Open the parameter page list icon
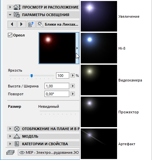This screenshot has width=152, height=160. pyautogui.click(x=31, y=24)
